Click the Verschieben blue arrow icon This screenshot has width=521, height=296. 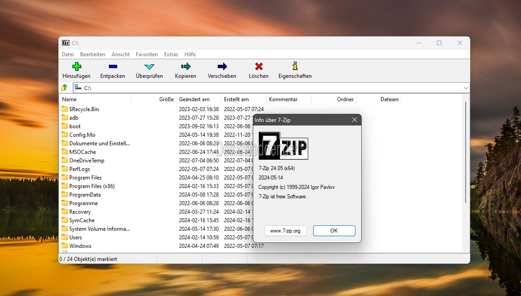(x=222, y=67)
